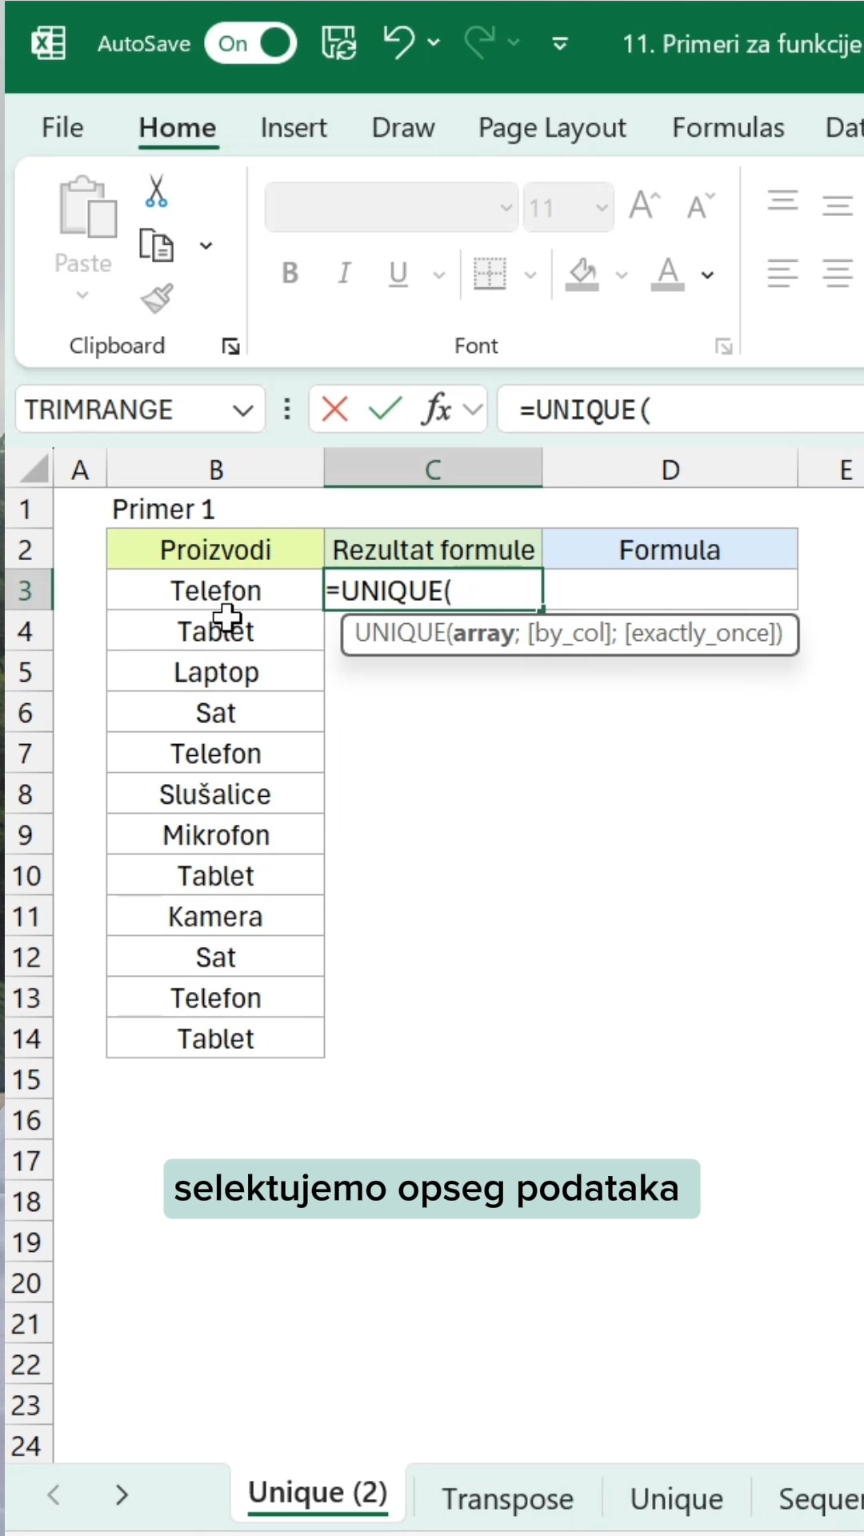The width and height of the screenshot is (864, 1536).
Task: Expand the dropdown arrow beside fx
Action: tap(474, 410)
